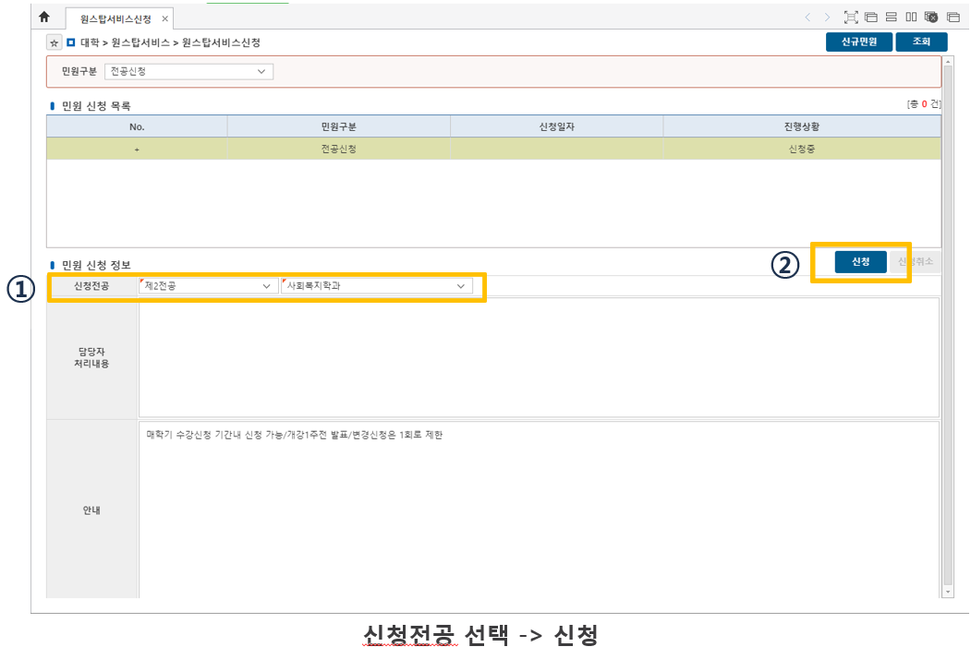Expand the 사회복지학과 department dropdown
971x647 pixels.
(376, 286)
